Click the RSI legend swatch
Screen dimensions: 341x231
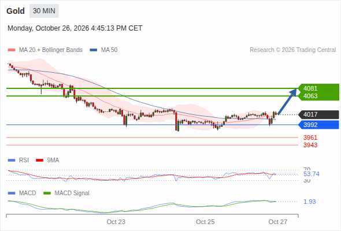pyautogui.click(x=12, y=161)
